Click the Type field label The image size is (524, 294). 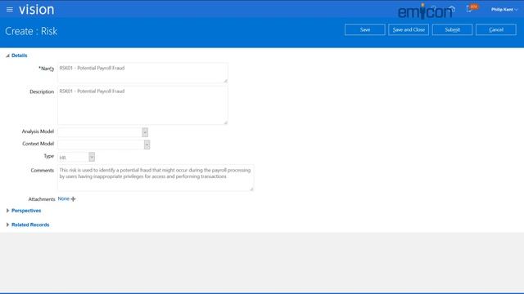(49, 156)
